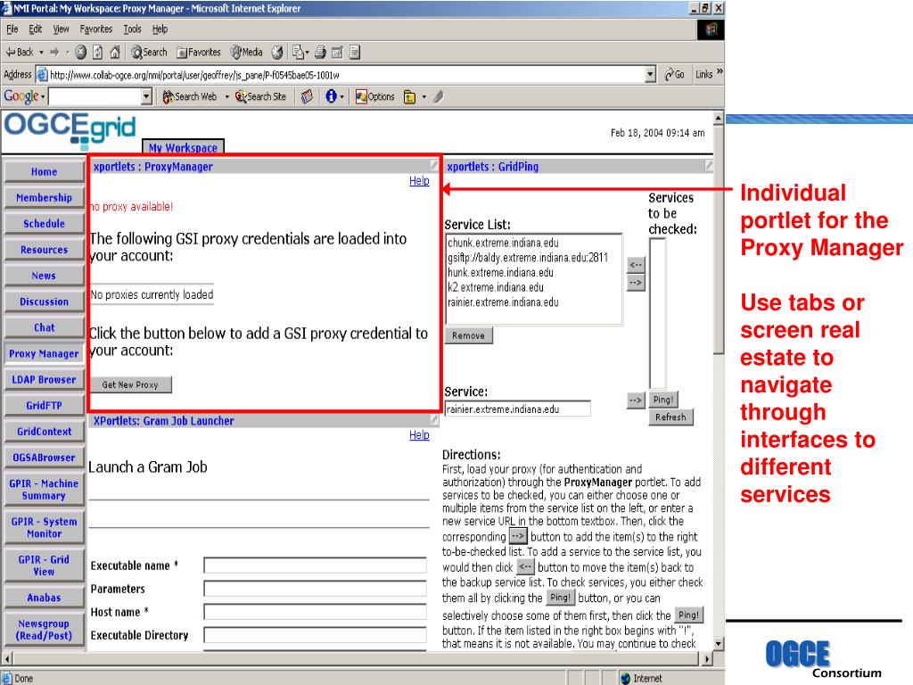913x685 pixels.
Task: Select "chunk.extreme.indiana.edu" in Service List
Action: click(x=503, y=243)
